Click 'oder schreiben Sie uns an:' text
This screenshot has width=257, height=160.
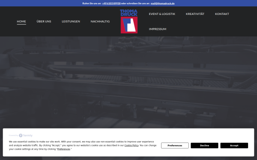135,3
